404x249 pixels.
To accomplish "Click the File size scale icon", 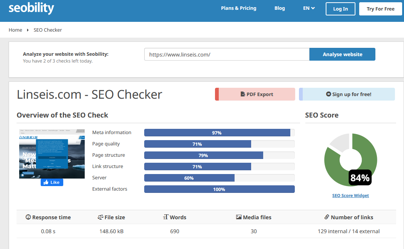I will pyautogui.click(x=100, y=217).
